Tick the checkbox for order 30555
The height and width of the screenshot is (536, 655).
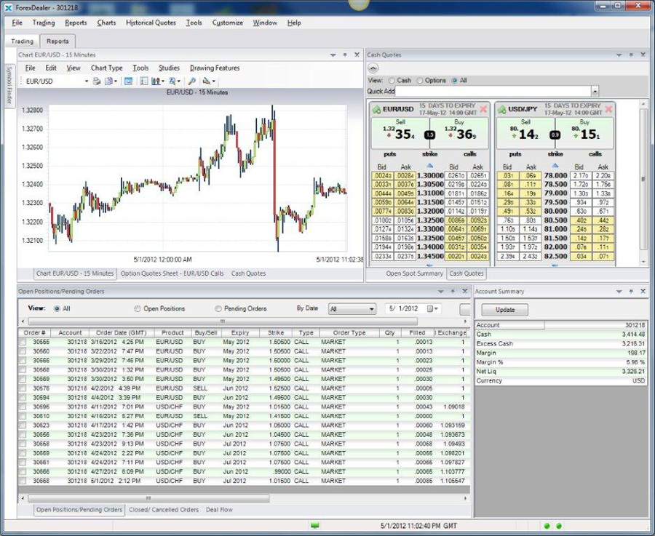tap(23, 342)
